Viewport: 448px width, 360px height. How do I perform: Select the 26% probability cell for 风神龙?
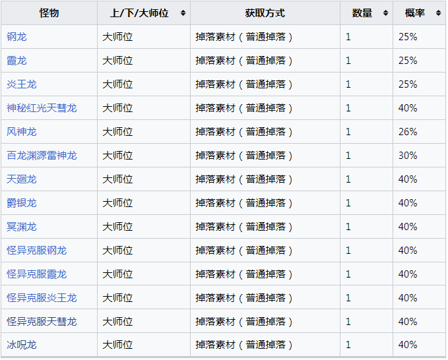(x=419, y=132)
